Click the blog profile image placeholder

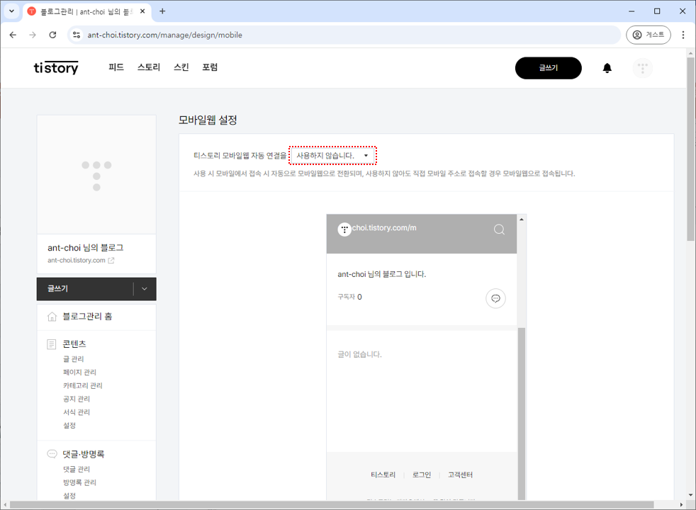point(96,175)
